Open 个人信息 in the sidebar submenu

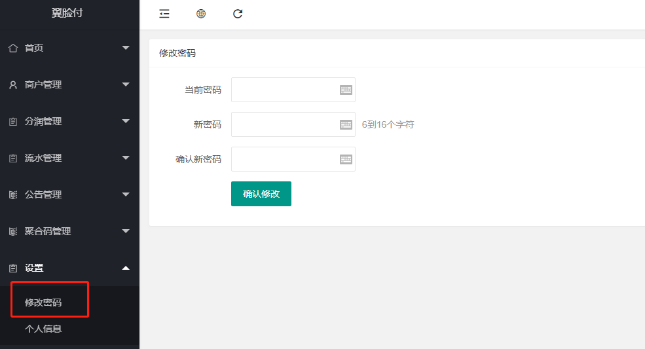(43, 329)
